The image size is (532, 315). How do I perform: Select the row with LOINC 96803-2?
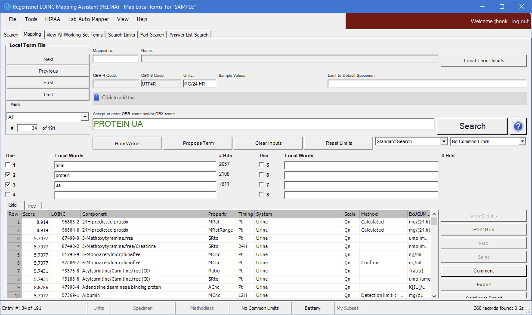[x=219, y=222]
